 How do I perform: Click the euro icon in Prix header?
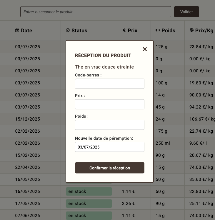pos(124,30)
